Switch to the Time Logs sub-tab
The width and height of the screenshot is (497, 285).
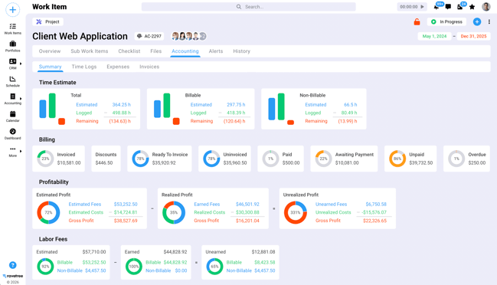pyautogui.click(x=84, y=67)
